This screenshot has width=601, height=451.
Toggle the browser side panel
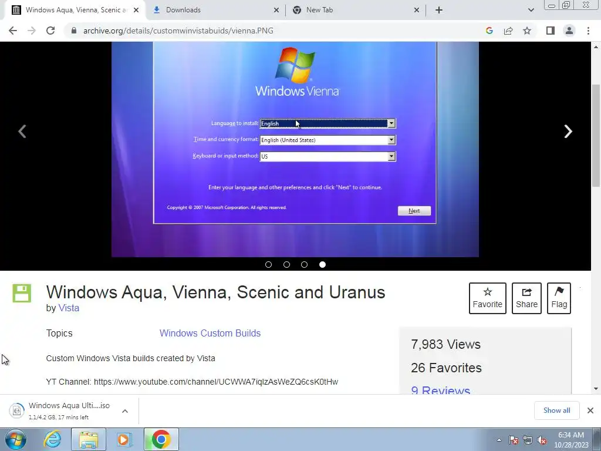pos(551,31)
